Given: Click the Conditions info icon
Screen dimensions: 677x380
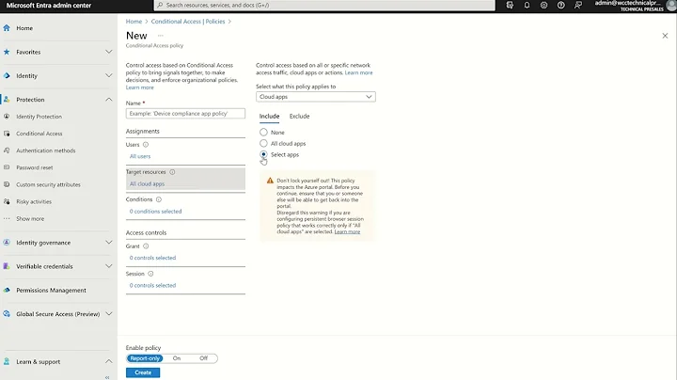Looking at the screenshot, I should click(159, 199).
